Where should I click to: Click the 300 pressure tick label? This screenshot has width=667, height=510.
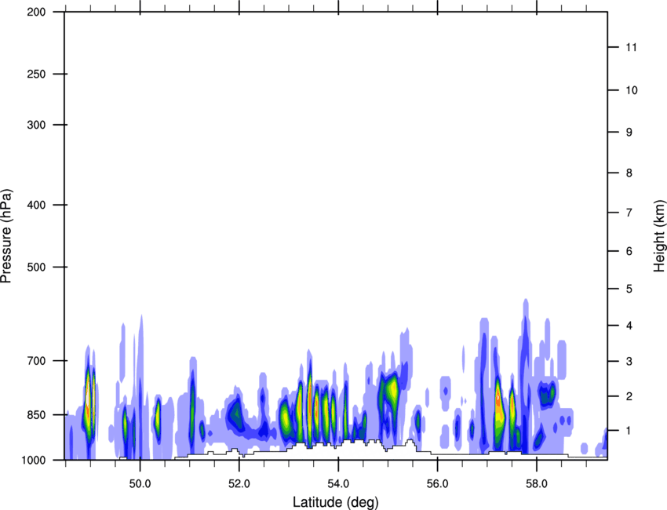(36, 125)
